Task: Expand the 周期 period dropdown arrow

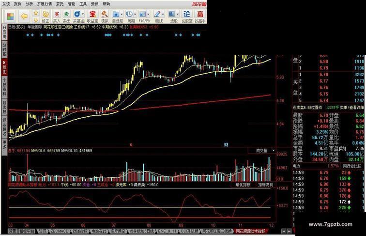Action: pos(135,15)
